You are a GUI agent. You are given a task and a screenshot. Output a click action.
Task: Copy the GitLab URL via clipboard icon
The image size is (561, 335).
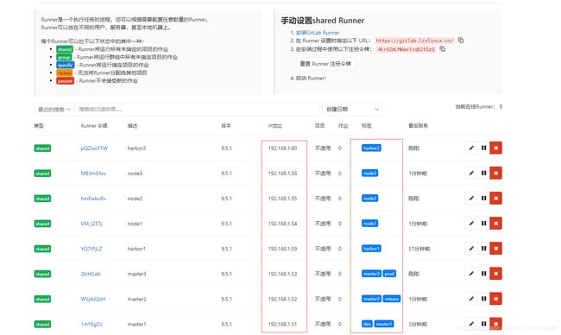point(461,40)
